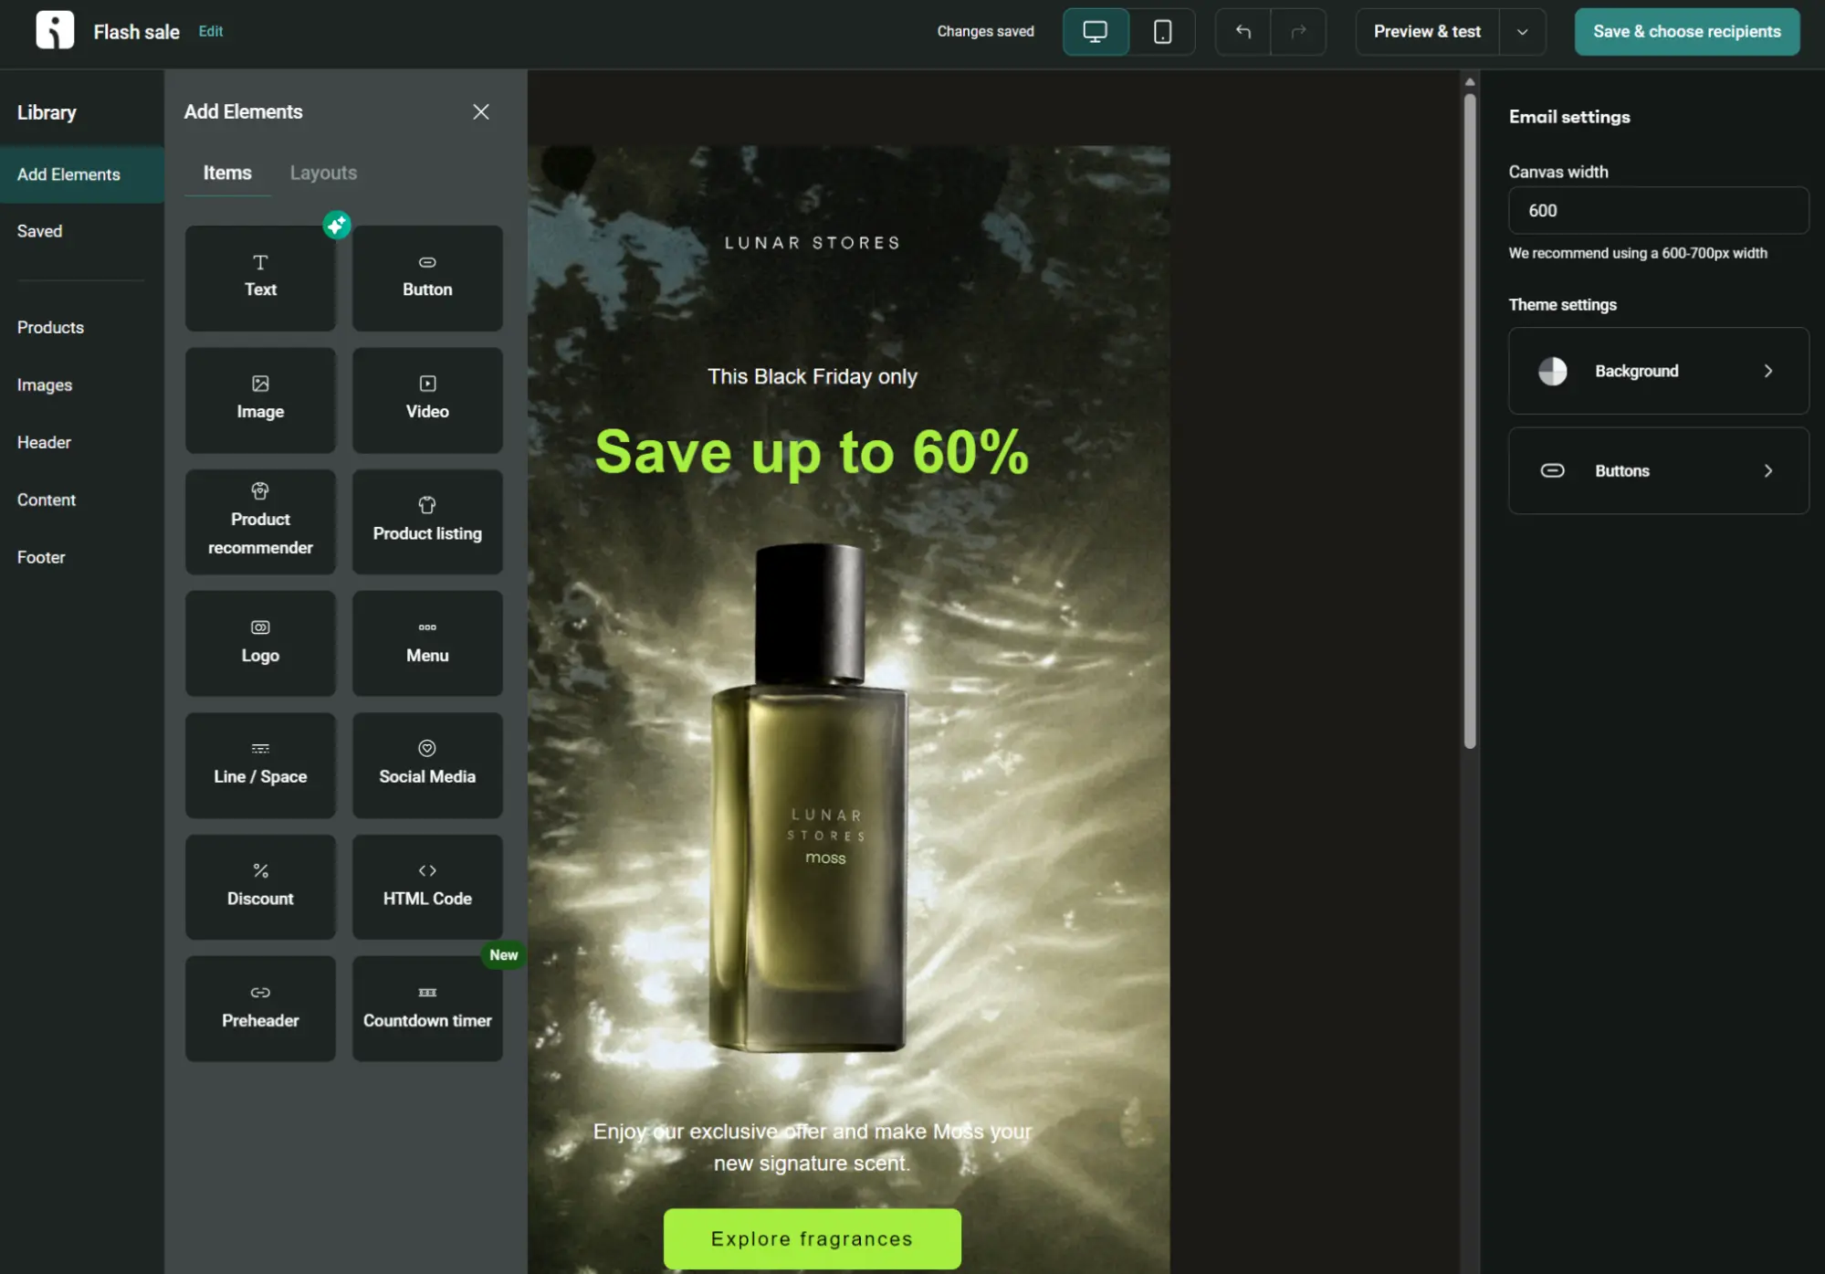The width and height of the screenshot is (1825, 1274).
Task: Open Saved in Library sidebar
Action: point(40,231)
